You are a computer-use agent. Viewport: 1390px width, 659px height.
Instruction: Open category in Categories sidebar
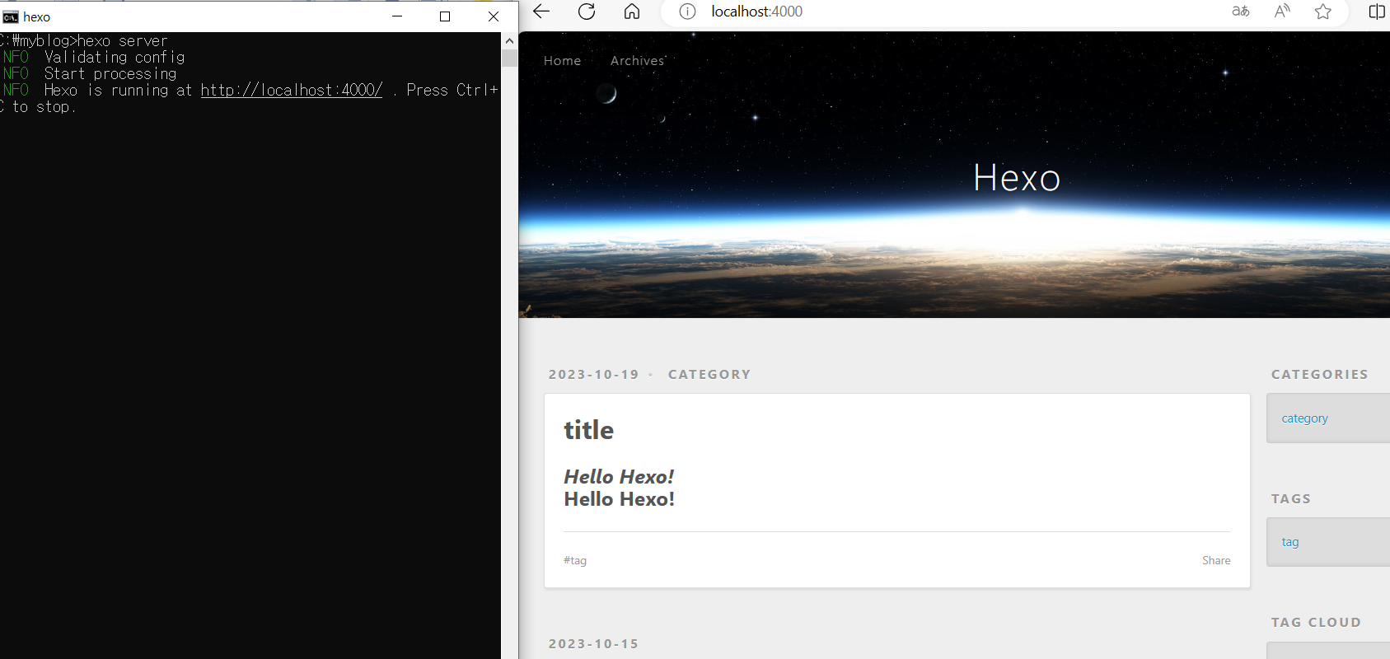coord(1305,418)
